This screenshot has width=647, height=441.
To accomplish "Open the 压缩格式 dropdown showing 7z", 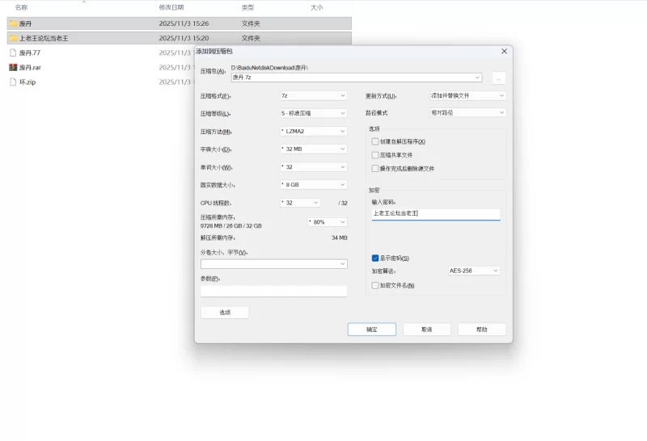I will (x=314, y=95).
